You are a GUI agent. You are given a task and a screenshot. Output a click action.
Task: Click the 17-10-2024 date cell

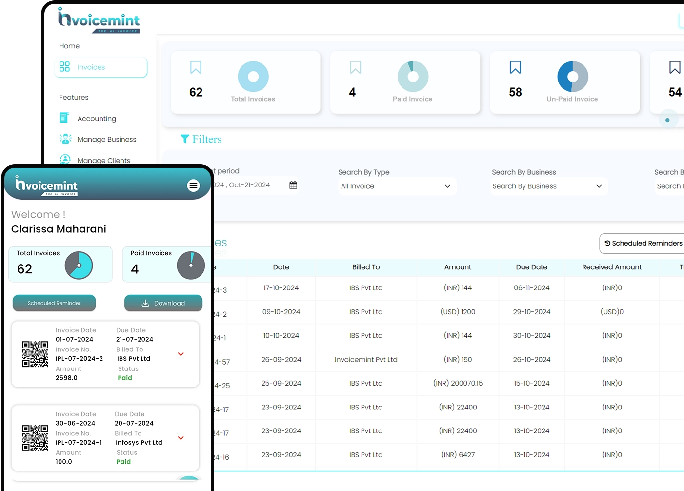281,288
